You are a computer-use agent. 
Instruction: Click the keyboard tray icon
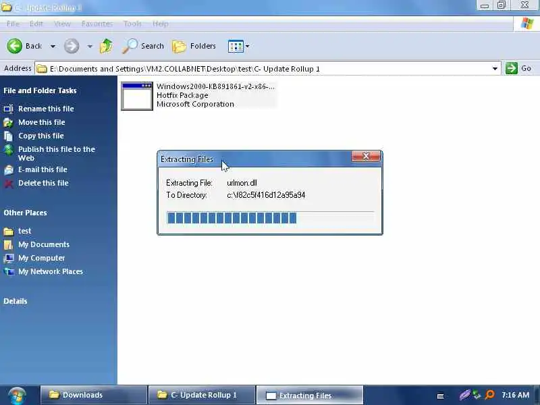point(441,396)
